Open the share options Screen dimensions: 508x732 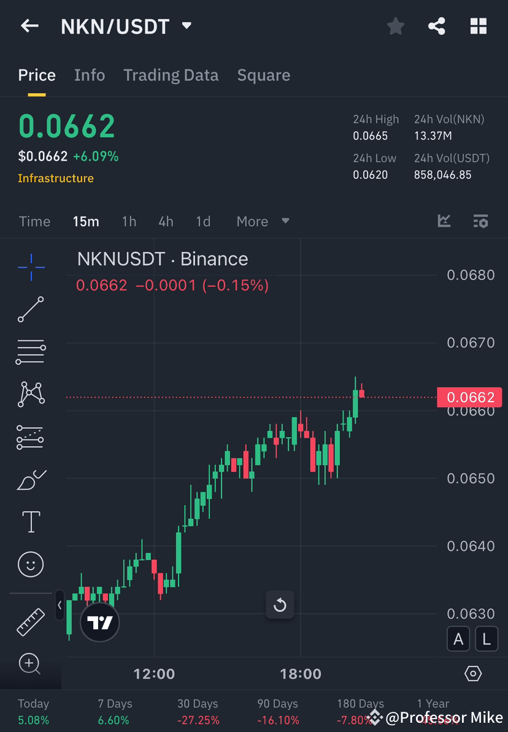click(437, 26)
